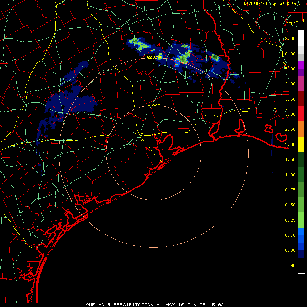The height and width of the screenshot is (307, 307).
Task: Click the '1.50' scale label
Action: click(290, 160)
